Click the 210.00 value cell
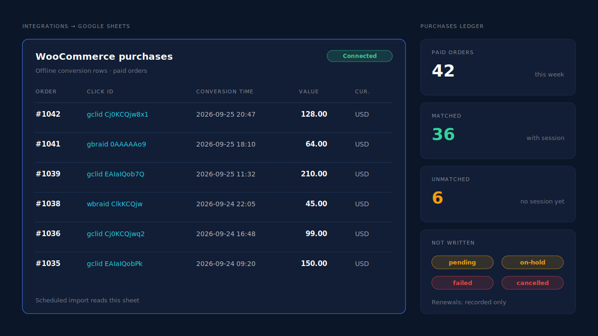 [x=314, y=174]
